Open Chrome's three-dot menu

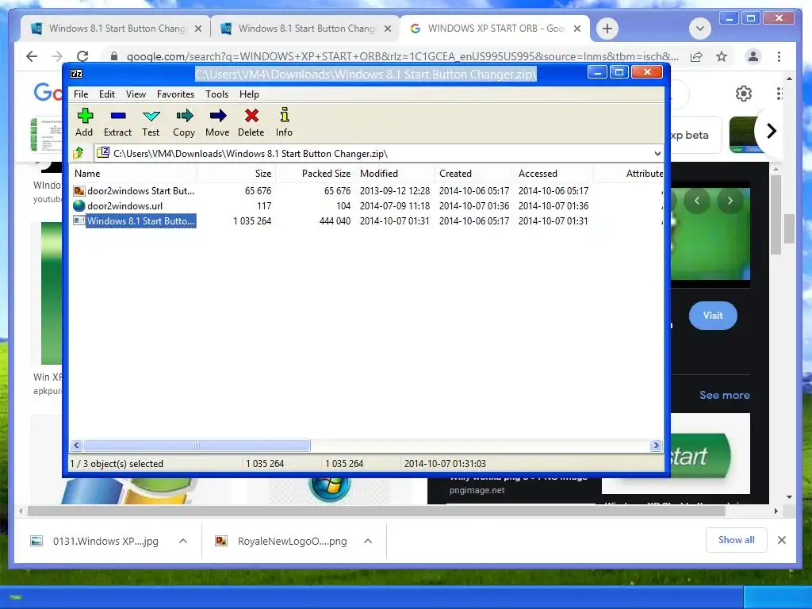click(779, 56)
